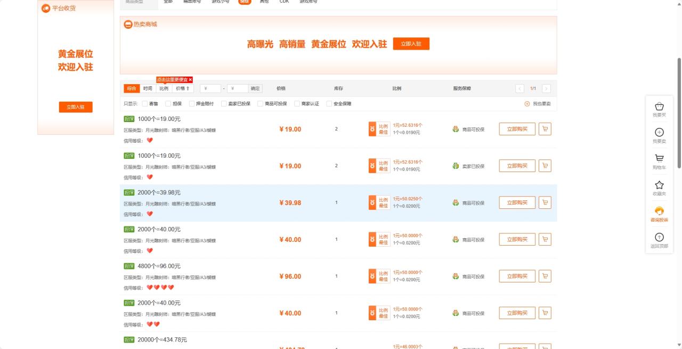Viewport: 682px width, 349px height.
Task: Click the 热卖商城 megaphone icon
Action: tap(127, 23)
